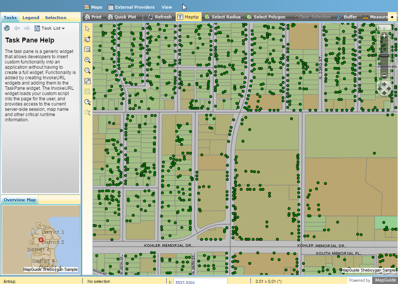The width and height of the screenshot is (398, 284).
Task: Refresh the map display
Action: 160,17
